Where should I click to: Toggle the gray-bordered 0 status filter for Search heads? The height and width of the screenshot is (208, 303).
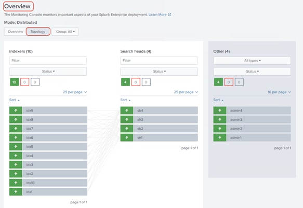(x=146, y=82)
